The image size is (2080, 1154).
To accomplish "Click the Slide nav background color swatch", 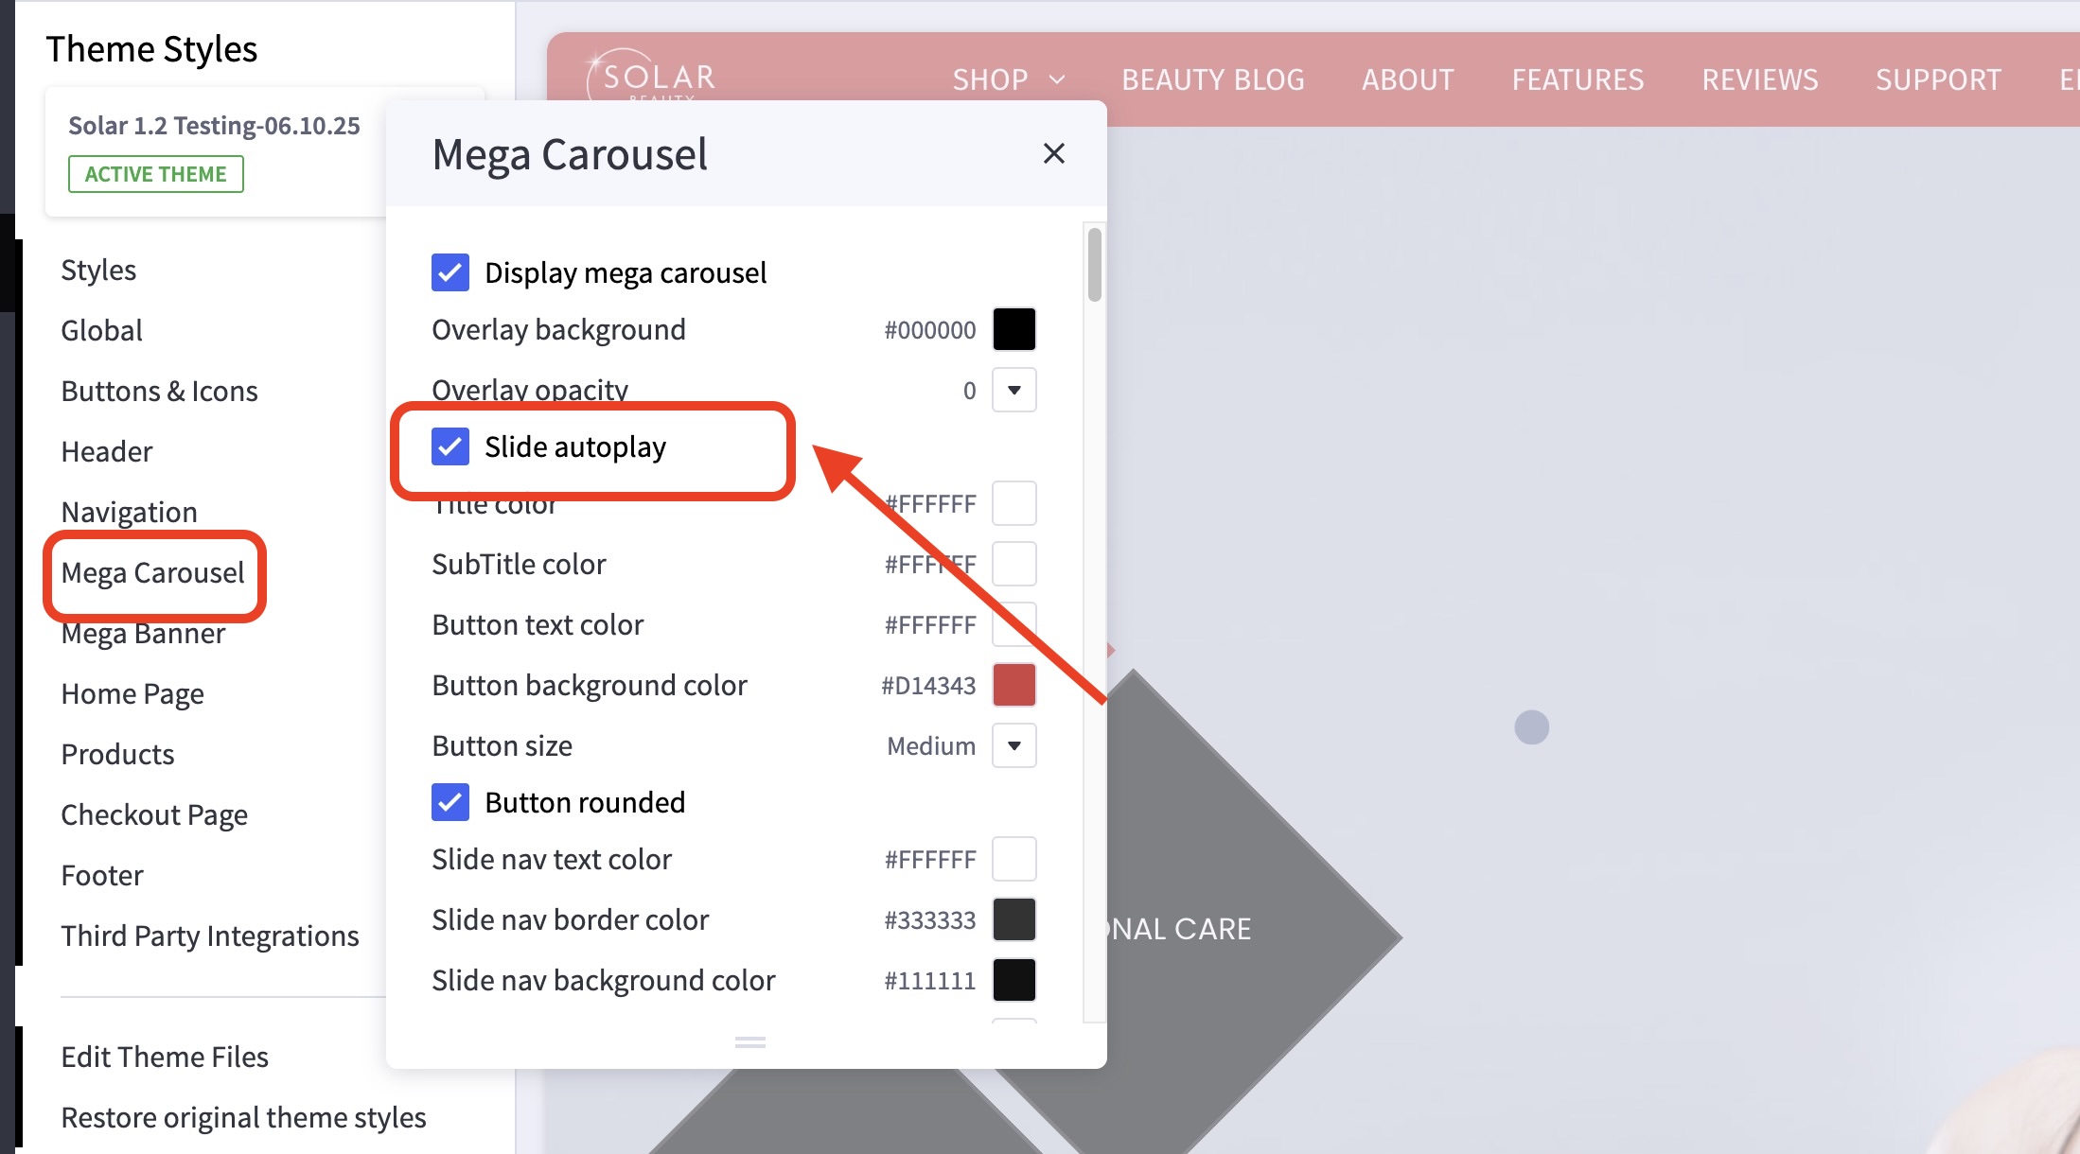I will point(1014,980).
